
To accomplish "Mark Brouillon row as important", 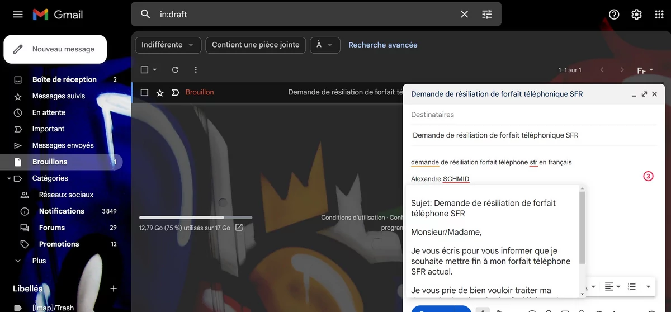I will coord(175,92).
